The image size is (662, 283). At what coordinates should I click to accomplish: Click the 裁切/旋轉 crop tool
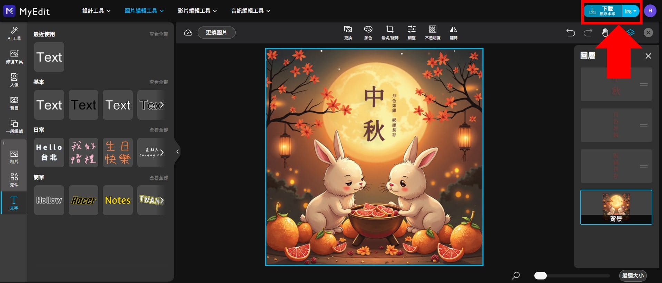pos(389,32)
